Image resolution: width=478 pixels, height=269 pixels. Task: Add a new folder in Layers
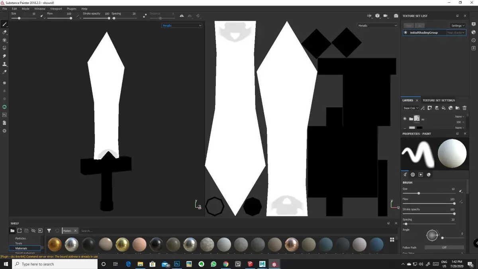[x=458, y=108]
